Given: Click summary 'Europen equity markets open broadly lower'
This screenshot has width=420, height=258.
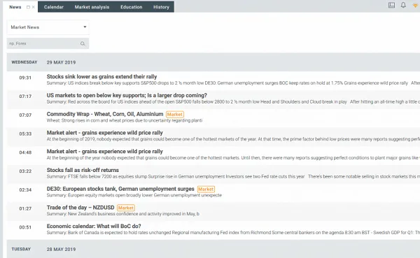Looking at the screenshot, I should tap(134, 195).
